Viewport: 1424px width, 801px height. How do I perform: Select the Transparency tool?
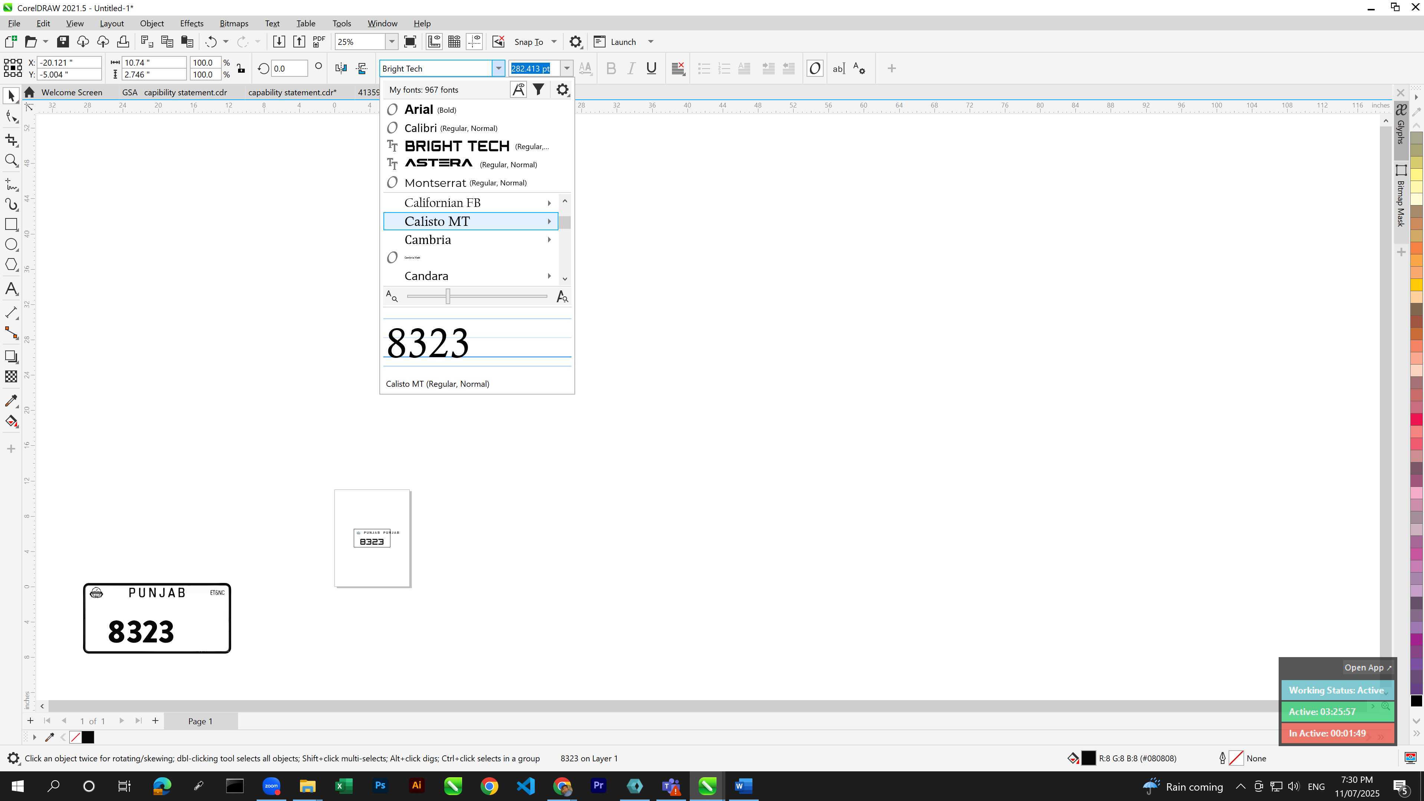pyautogui.click(x=11, y=376)
